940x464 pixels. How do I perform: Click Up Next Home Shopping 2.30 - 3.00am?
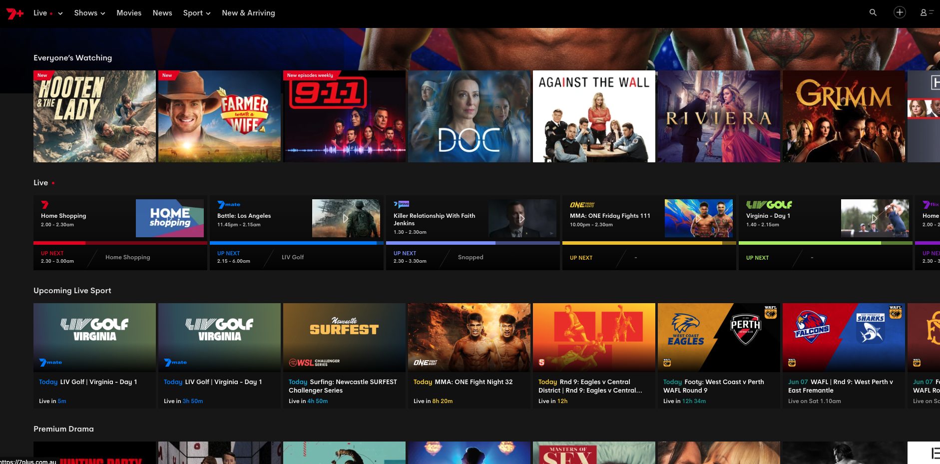[x=120, y=257]
